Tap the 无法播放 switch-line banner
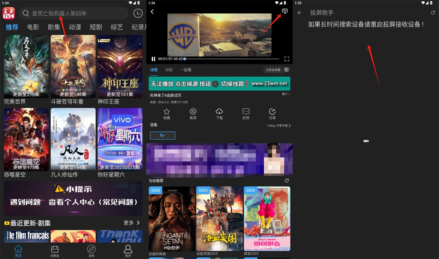439x259 pixels. pyautogui.click(x=219, y=84)
